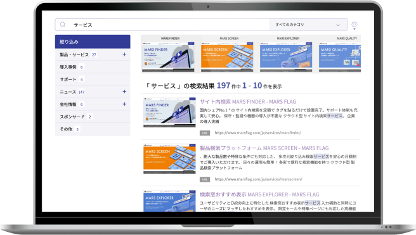
Task: Click the magnifier search icon
Action: [63, 25]
